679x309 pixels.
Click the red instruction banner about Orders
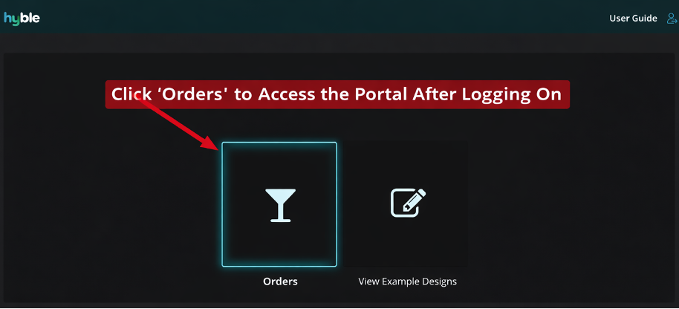pos(337,94)
